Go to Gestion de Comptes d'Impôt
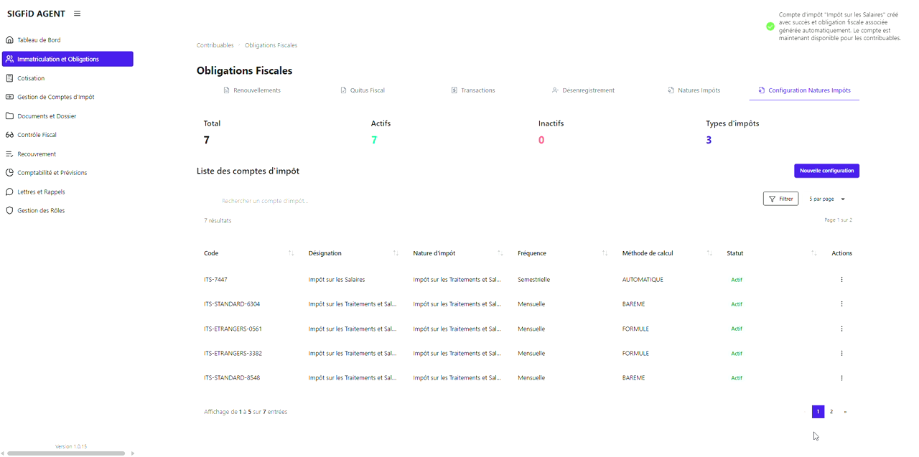This screenshot has height=457, width=919. click(x=55, y=97)
